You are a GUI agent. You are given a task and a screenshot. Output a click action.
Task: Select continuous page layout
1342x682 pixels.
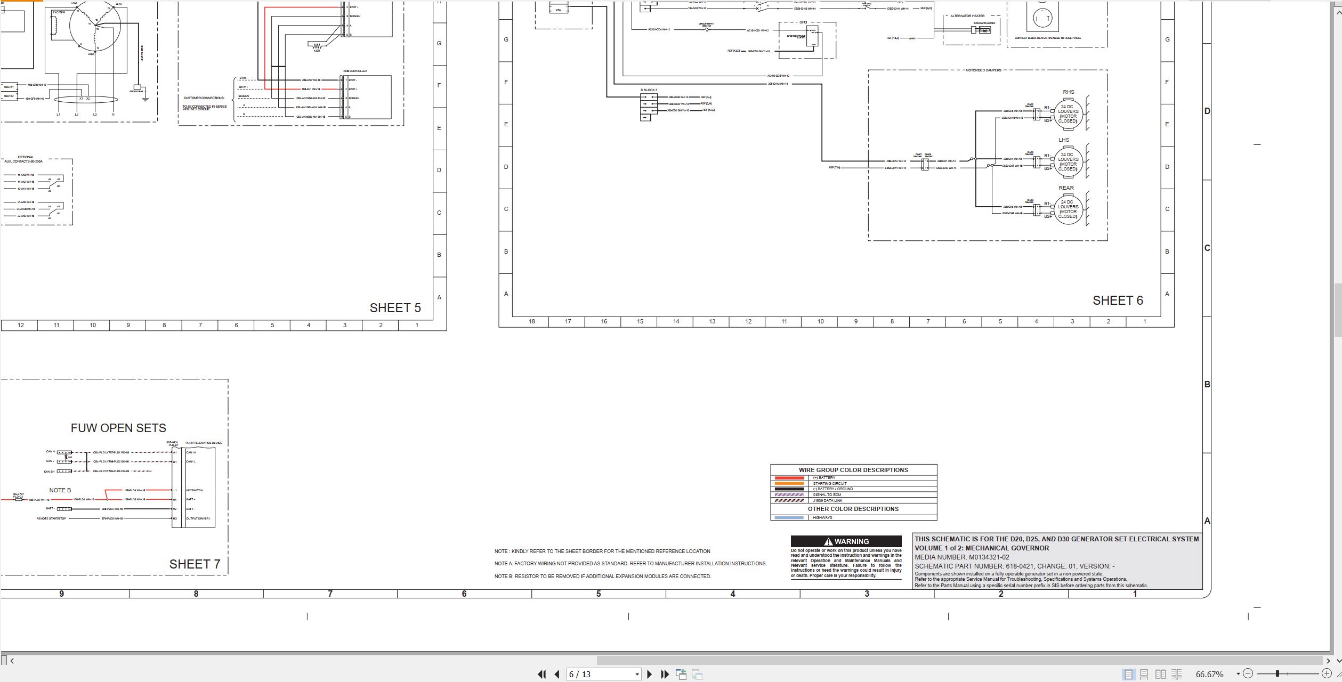coord(1144,674)
